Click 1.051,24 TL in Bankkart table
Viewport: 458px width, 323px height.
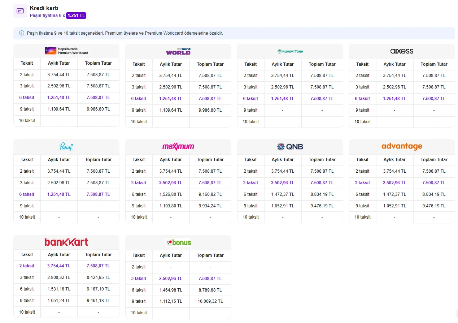(59, 301)
